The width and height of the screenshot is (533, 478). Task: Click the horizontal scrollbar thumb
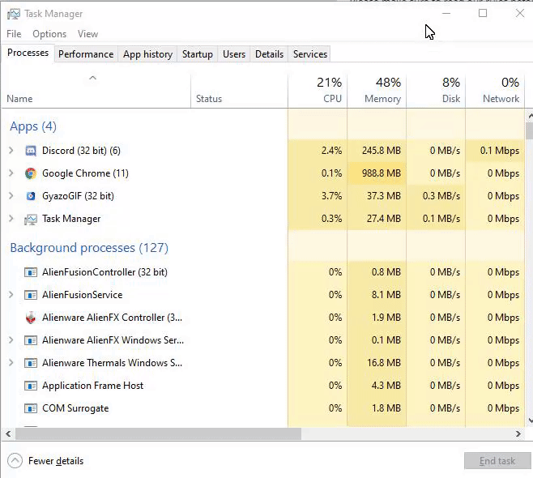158,433
